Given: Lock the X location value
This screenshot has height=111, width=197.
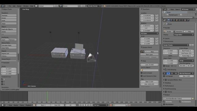Looking at the screenshot, I should click(x=157, y=15).
